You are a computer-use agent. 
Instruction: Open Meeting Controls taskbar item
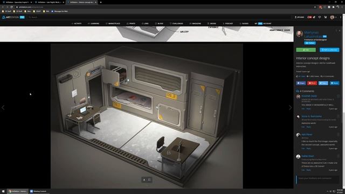(x=38, y=191)
